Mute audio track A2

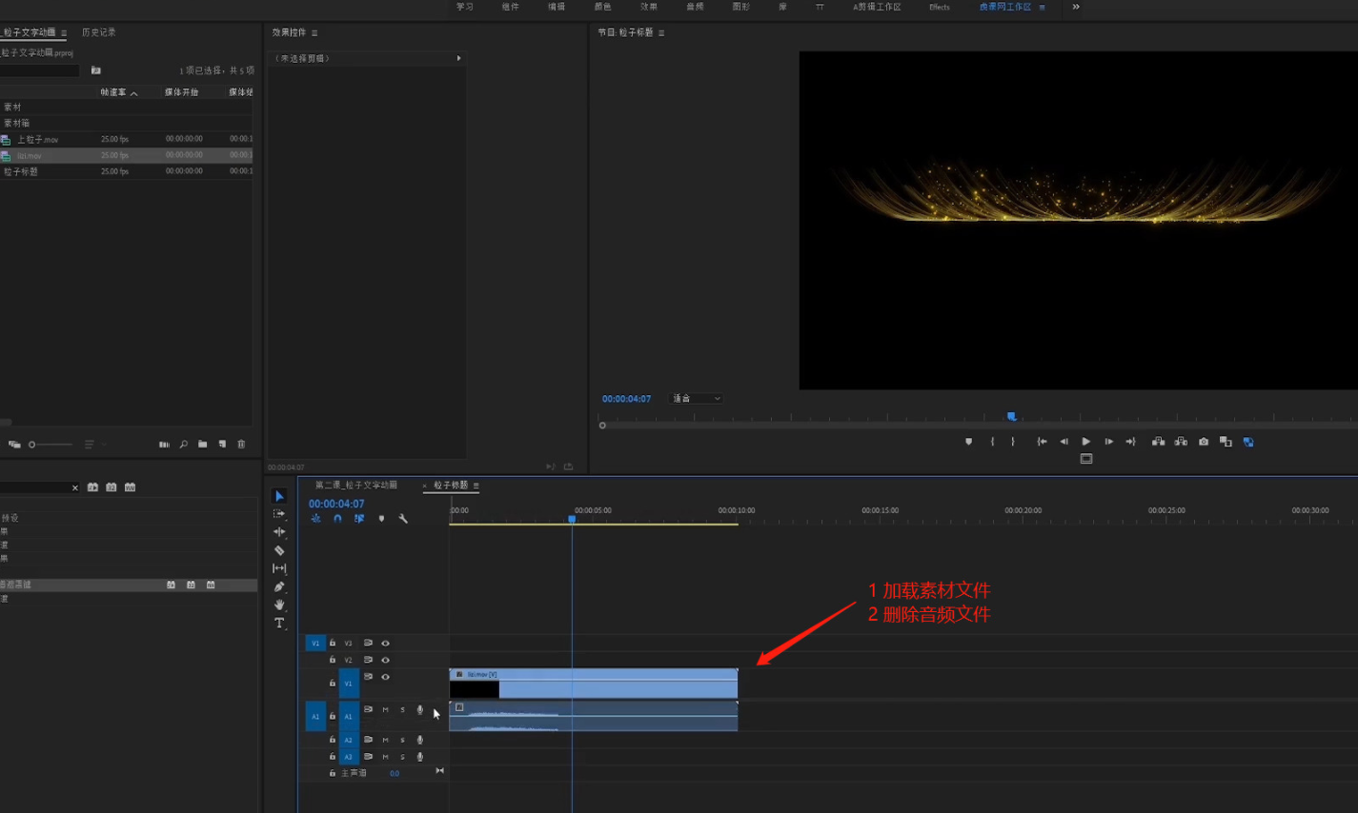385,740
